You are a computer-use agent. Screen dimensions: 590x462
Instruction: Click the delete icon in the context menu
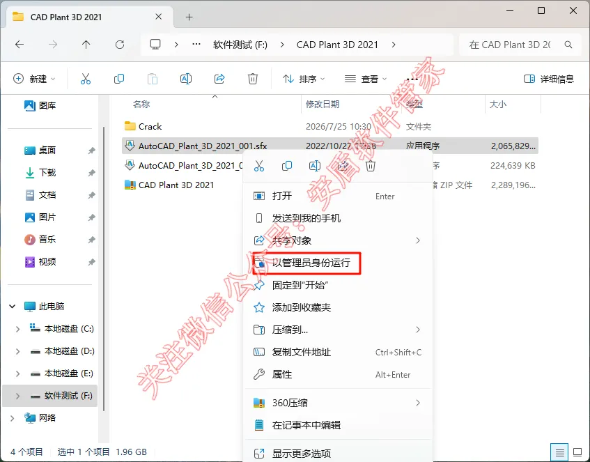click(371, 166)
